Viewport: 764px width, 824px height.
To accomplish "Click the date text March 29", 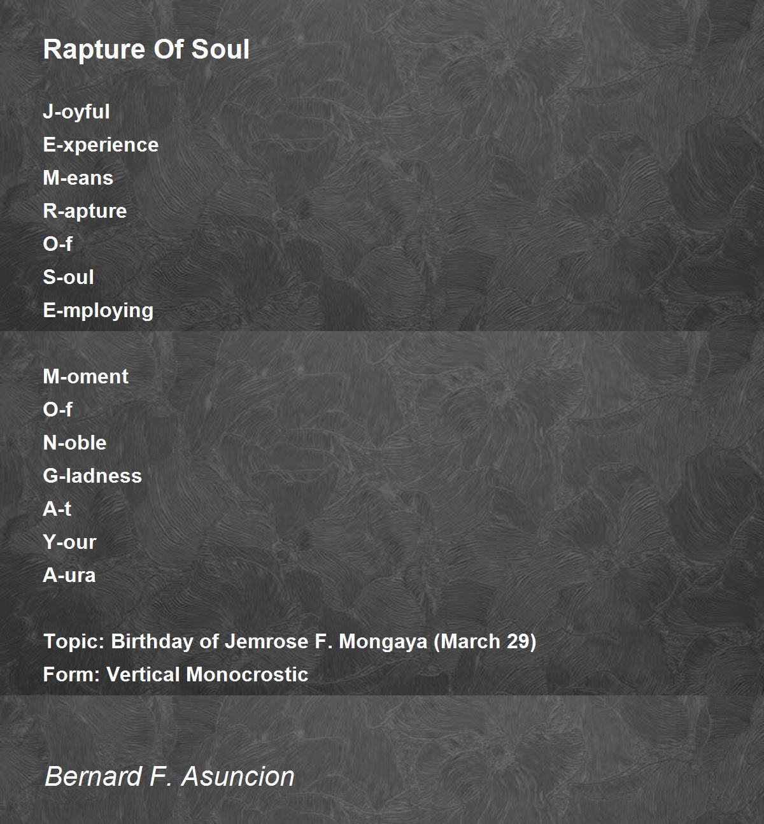I will (x=485, y=641).
